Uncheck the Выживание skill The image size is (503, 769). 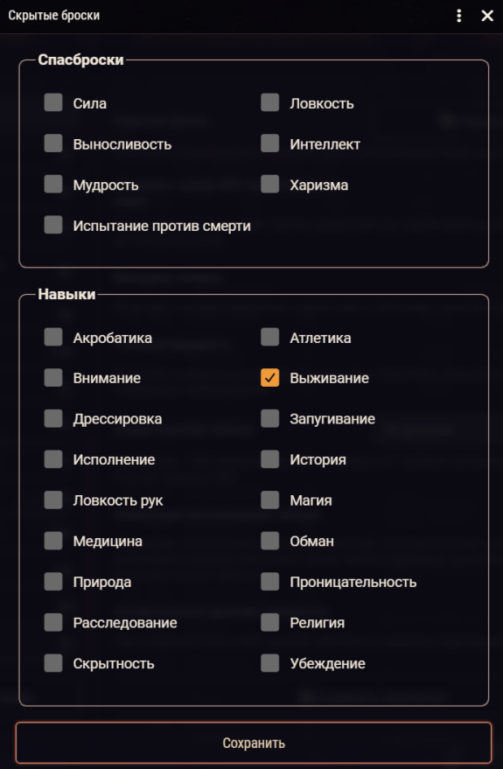point(270,378)
